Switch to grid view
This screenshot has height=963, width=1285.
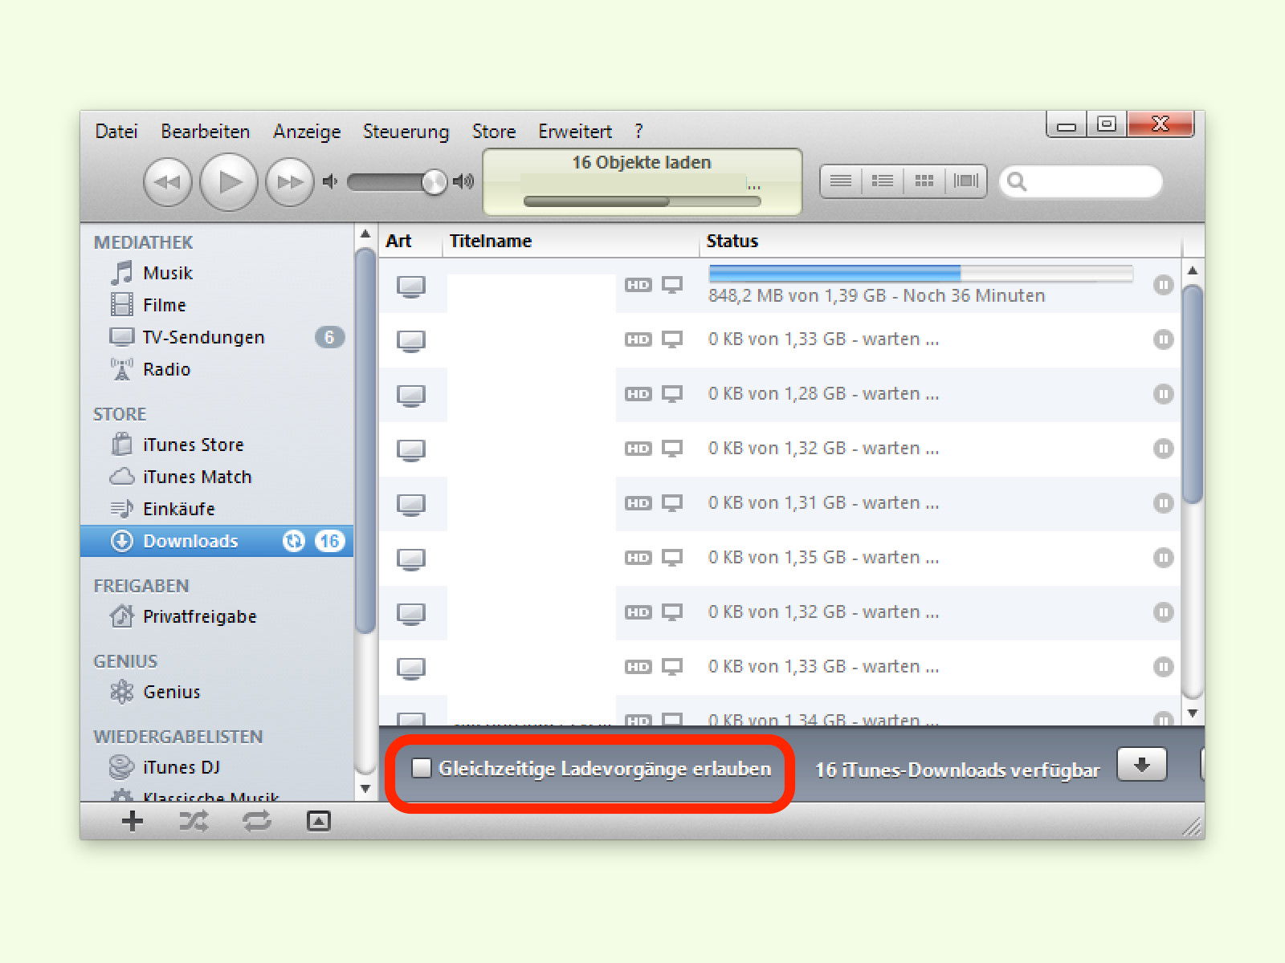point(924,181)
